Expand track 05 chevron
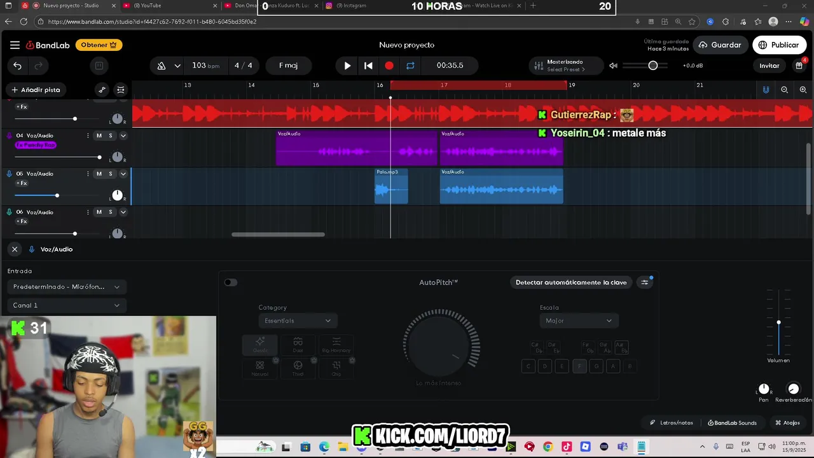814x458 pixels. tap(123, 174)
